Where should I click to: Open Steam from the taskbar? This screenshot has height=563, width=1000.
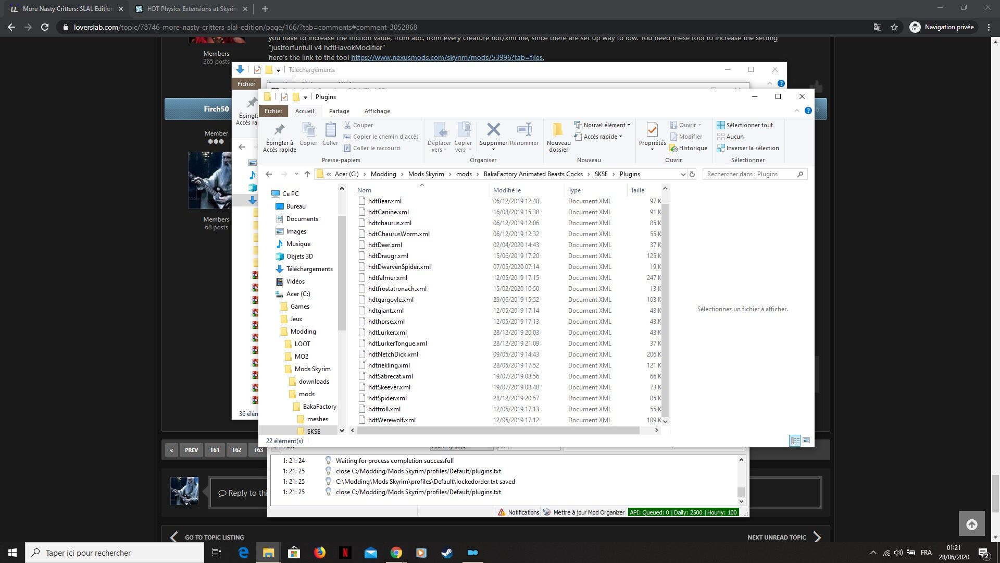pos(447,553)
